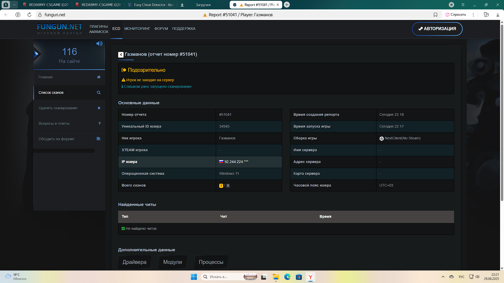Click the АВТОРИЗАЦИЯ button
The image size is (504, 283).
pyautogui.click(x=437, y=29)
